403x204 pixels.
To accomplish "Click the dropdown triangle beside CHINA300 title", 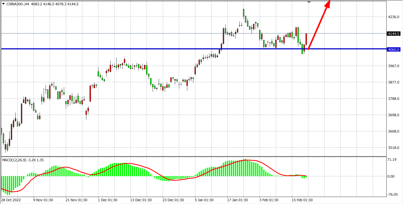I will [4, 4].
